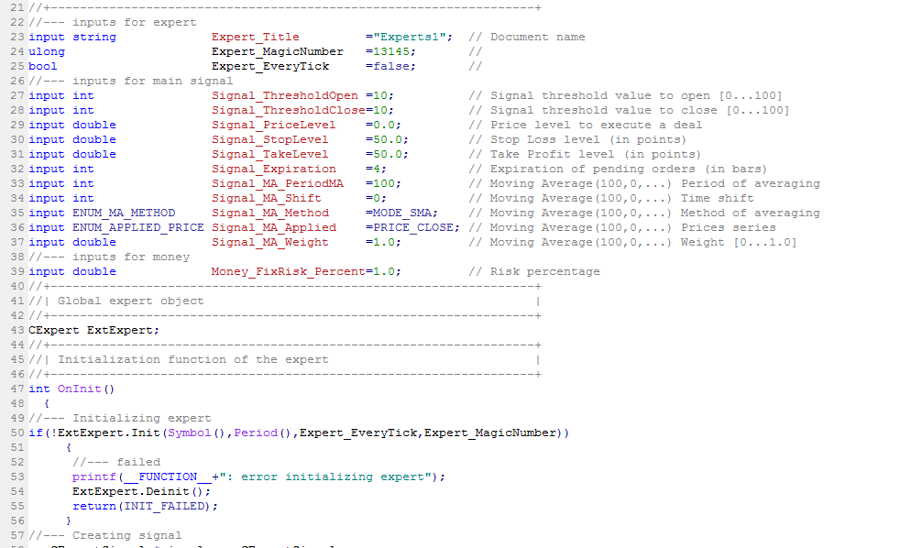Click the Signal_MA_Weight variable name

269,242
